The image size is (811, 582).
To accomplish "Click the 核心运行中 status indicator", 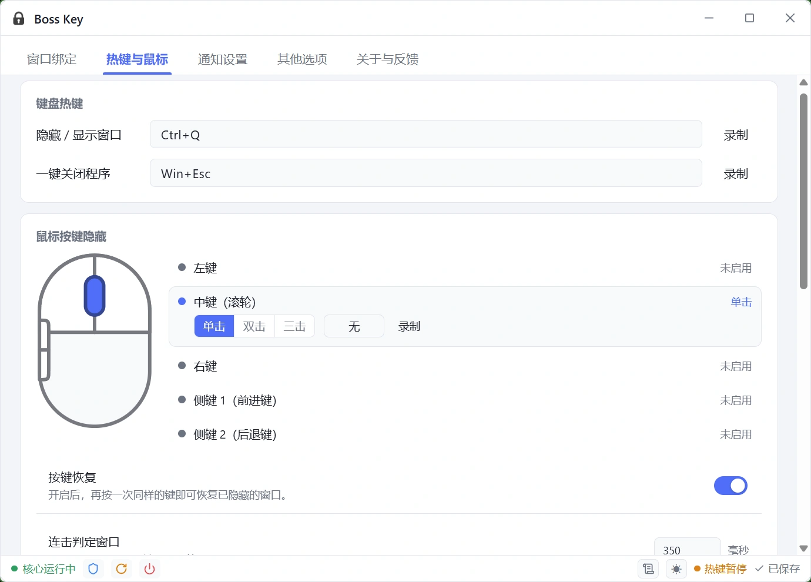I will pos(43,568).
